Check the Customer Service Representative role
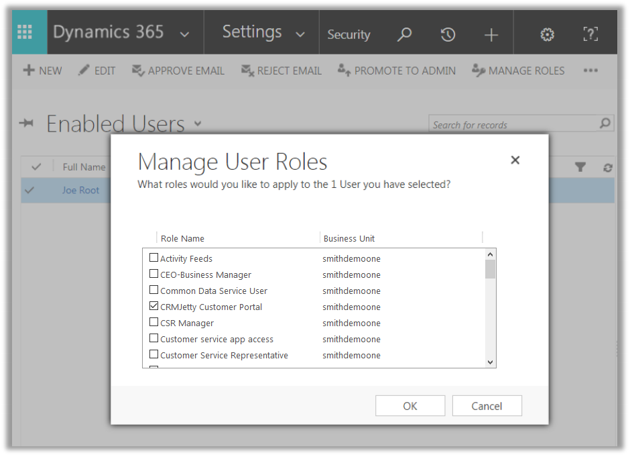The height and width of the screenshot is (455, 630). click(x=153, y=354)
